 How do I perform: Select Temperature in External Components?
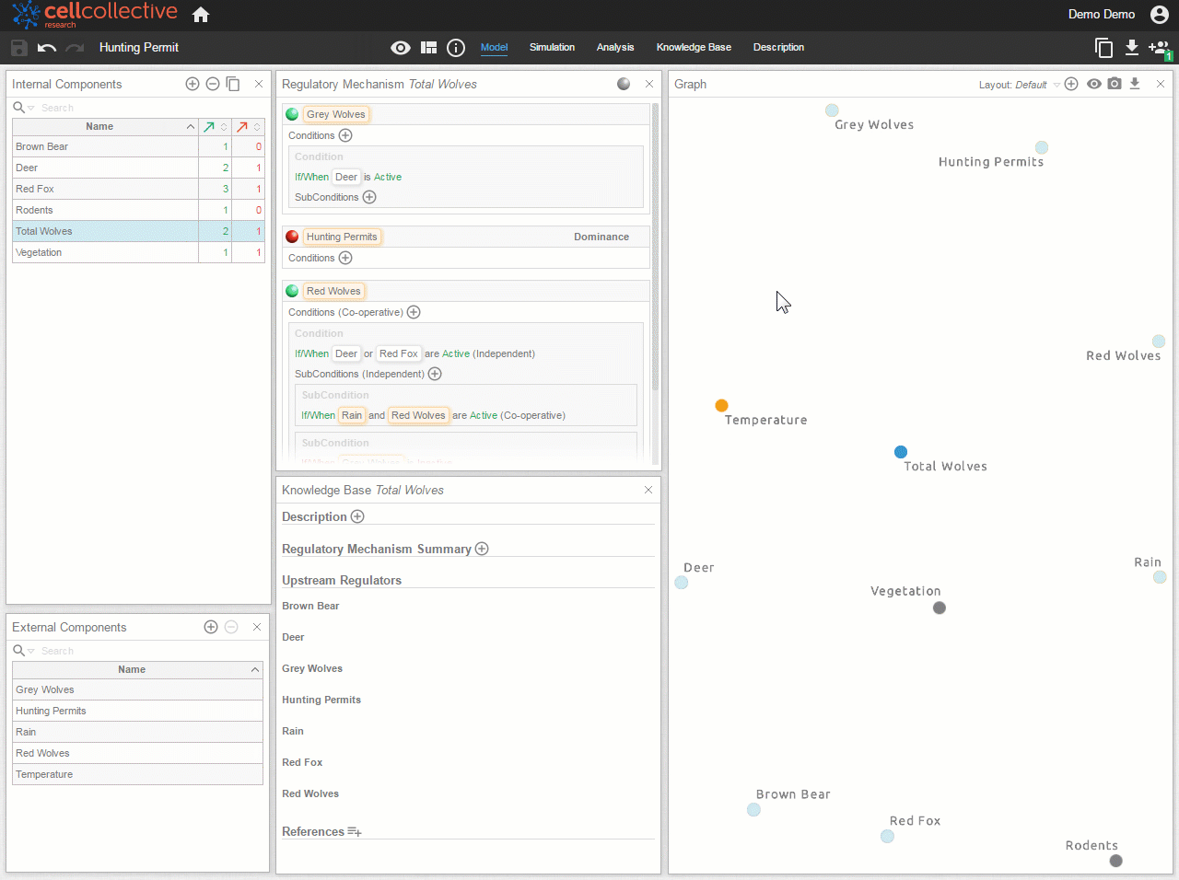click(x=138, y=774)
